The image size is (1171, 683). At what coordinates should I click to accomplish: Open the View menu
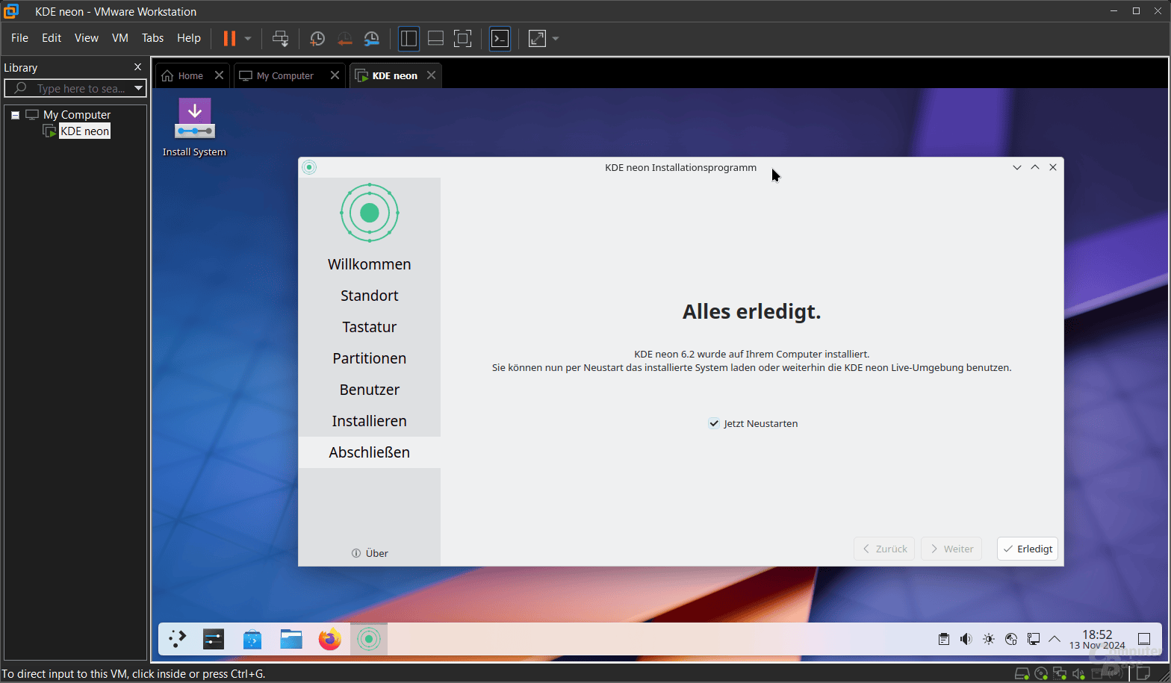coord(87,38)
